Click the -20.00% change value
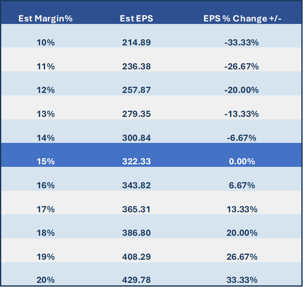303x287 pixels. point(243,90)
